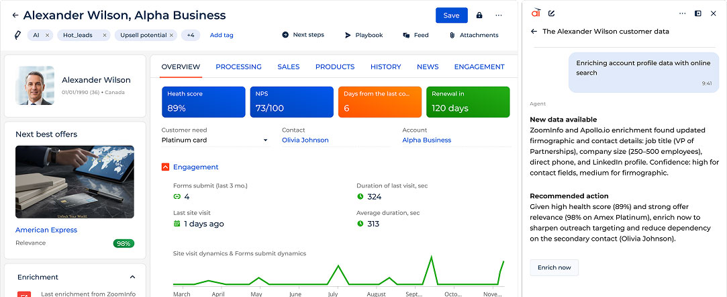Click the clock icon beside 324
727x297 pixels.
tap(360, 197)
